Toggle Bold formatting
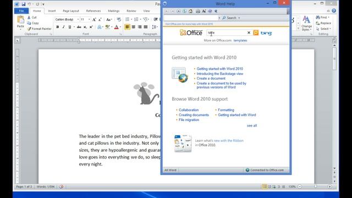The image size is (352, 198). (58, 27)
